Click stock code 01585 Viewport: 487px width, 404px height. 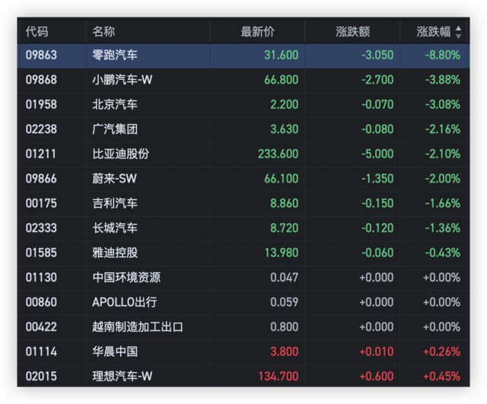(x=41, y=253)
